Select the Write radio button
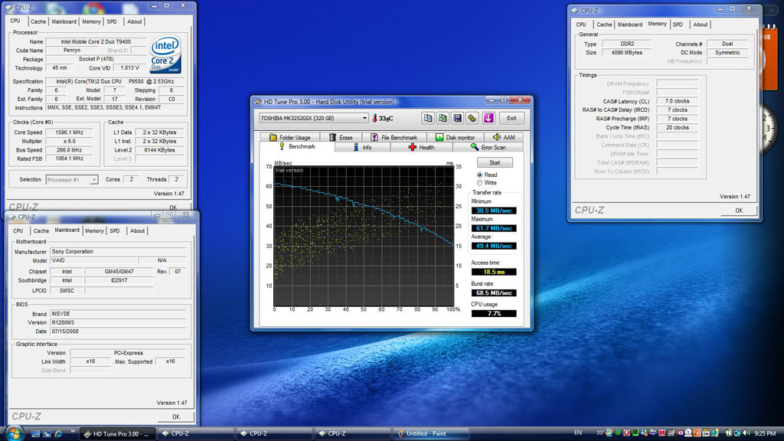Viewport: 784px width, 441px height. pos(480,184)
